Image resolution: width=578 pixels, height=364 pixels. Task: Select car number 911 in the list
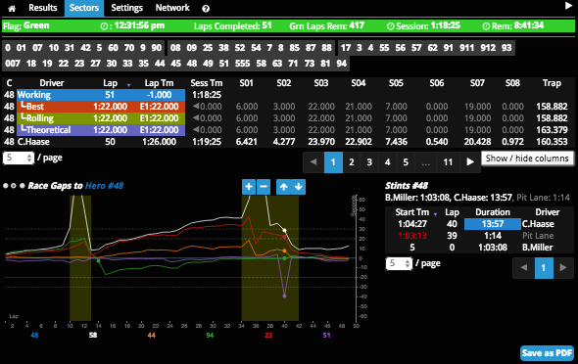[466, 48]
